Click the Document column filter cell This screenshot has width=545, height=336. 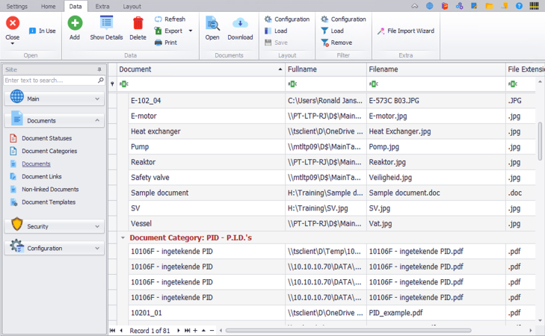tap(201, 84)
